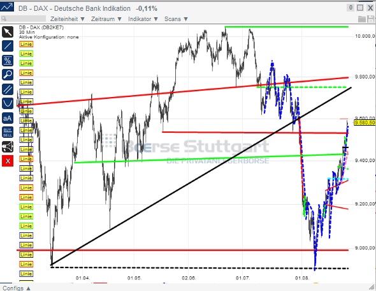Click the -0,11% change value
The image size is (376, 291).
(147, 9)
